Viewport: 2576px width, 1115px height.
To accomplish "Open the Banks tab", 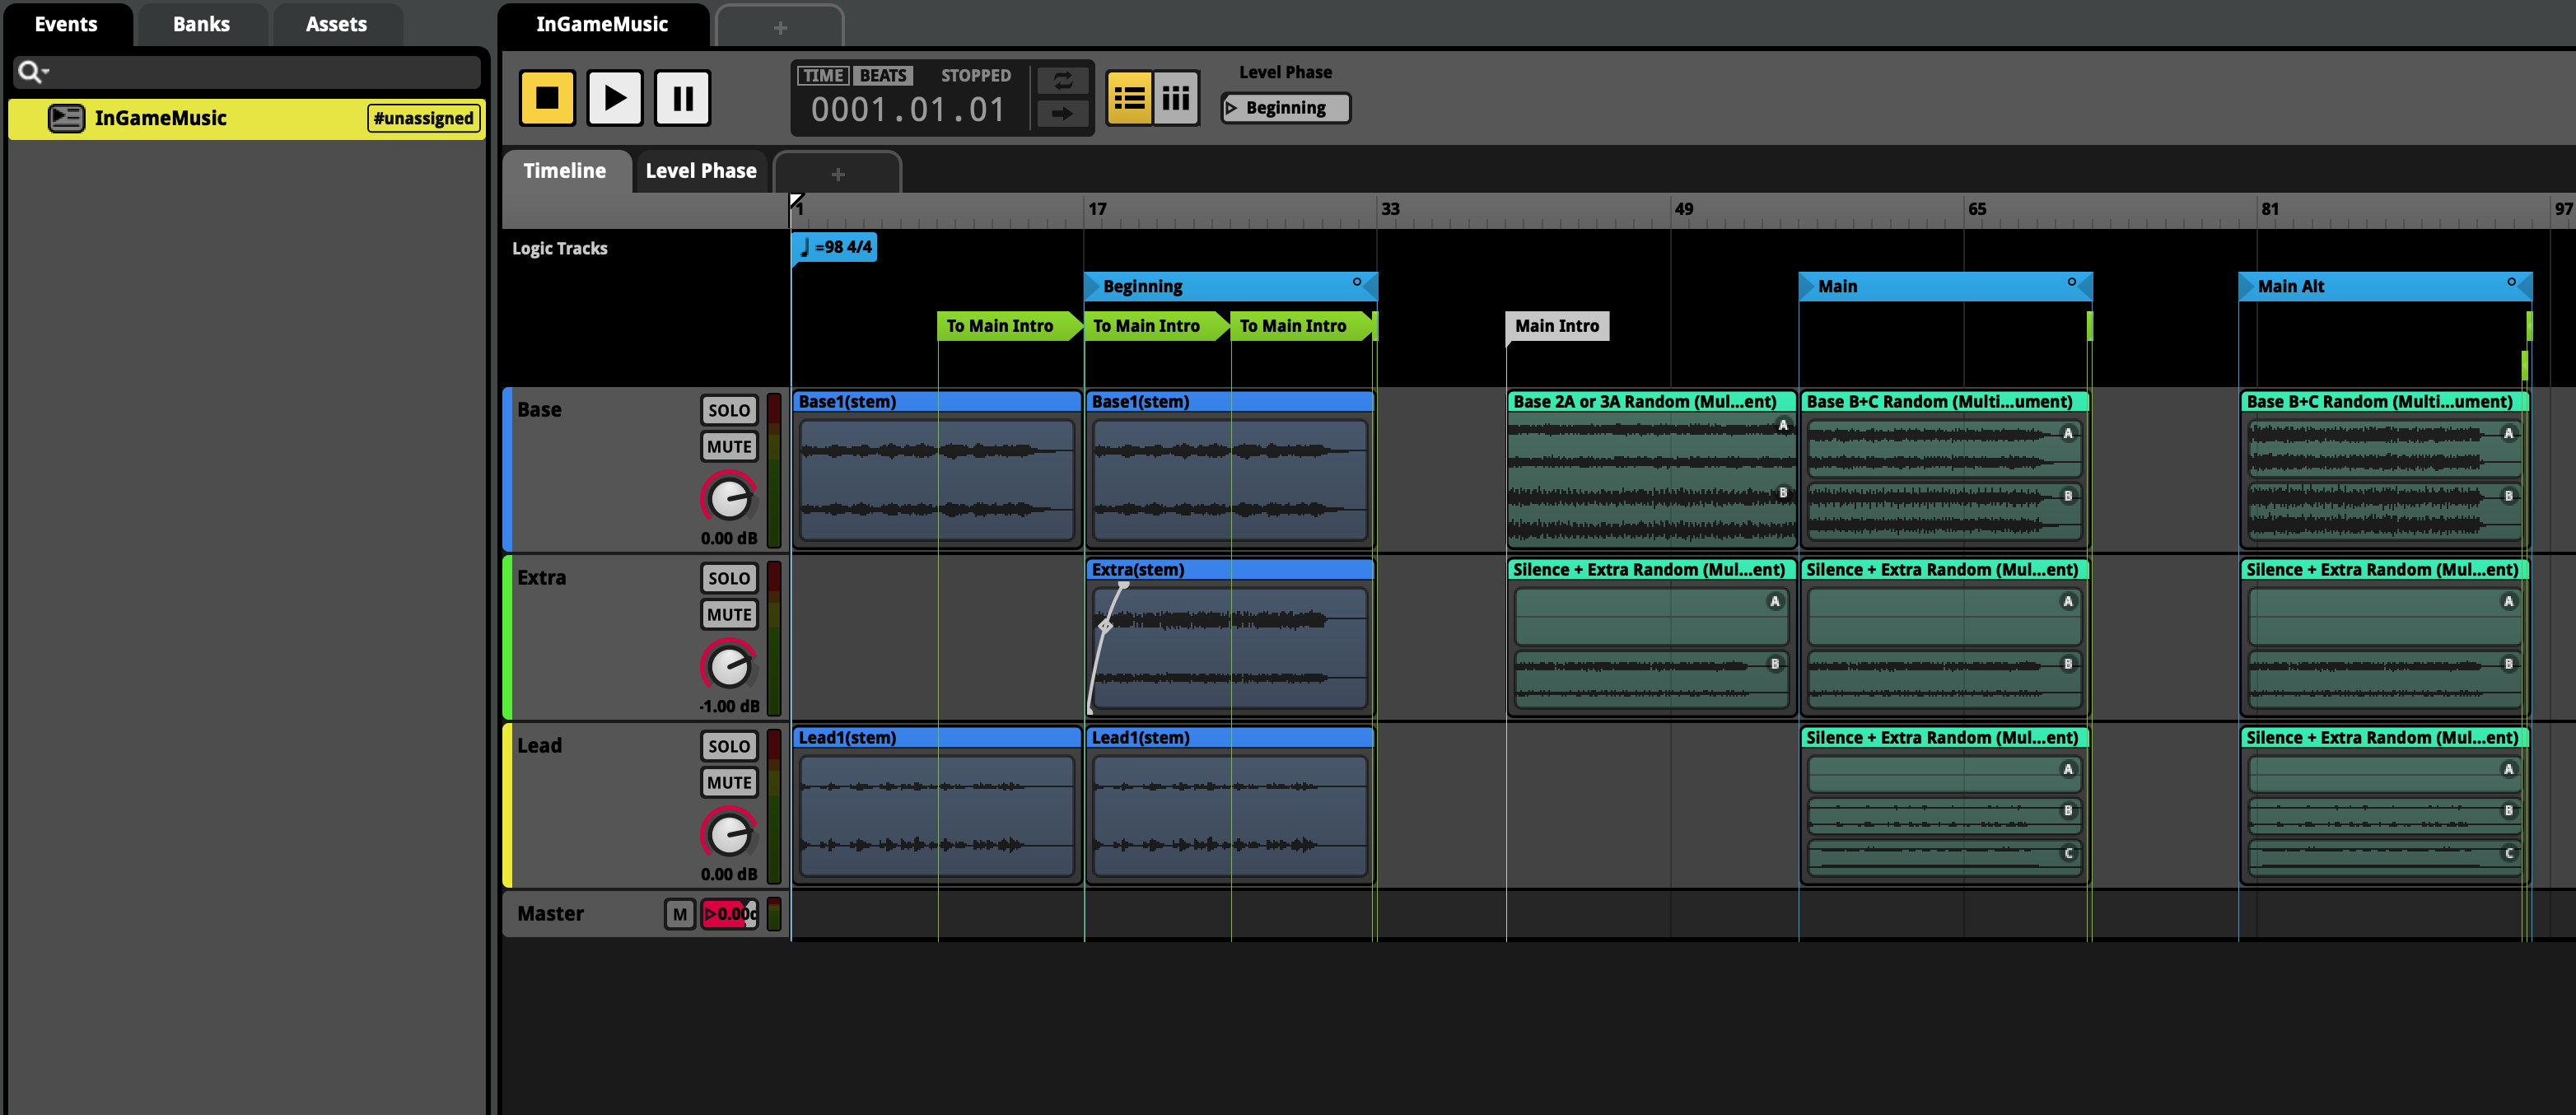I will pyautogui.click(x=201, y=24).
